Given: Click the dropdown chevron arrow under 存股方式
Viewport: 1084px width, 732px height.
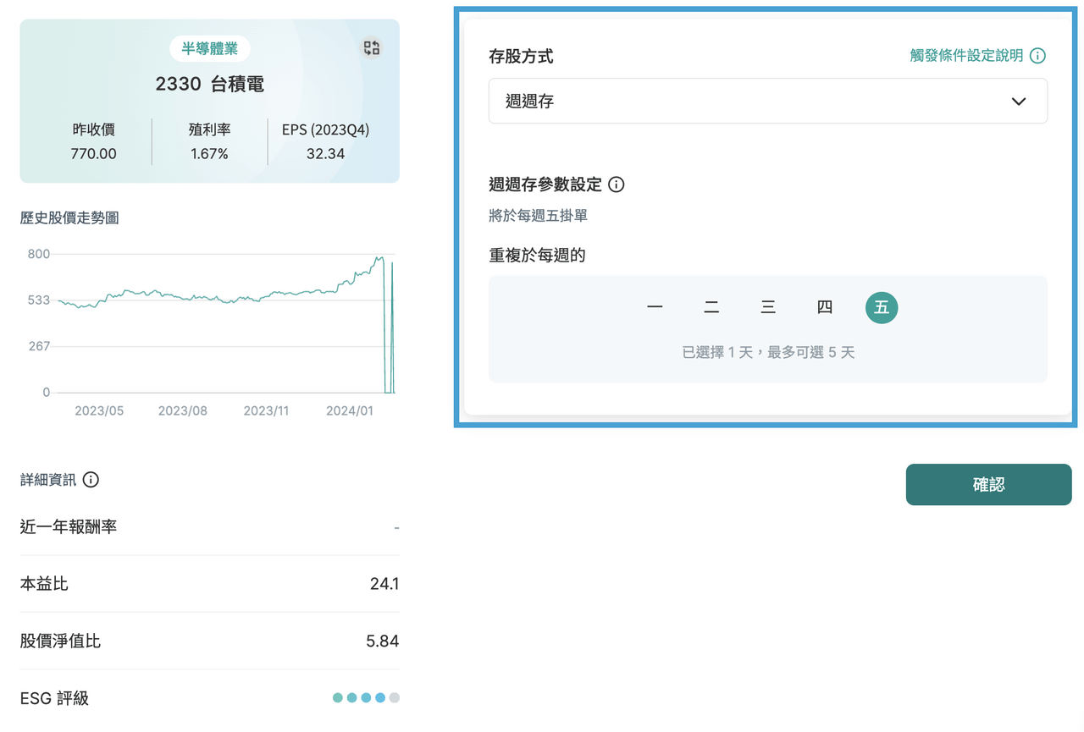Looking at the screenshot, I should pyautogui.click(x=1019, y=102).
